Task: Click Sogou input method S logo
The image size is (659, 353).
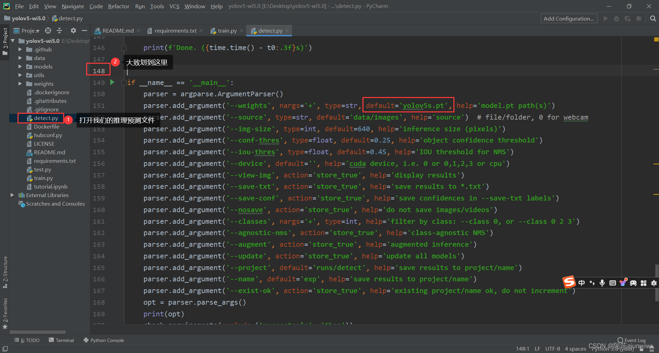Action: point(569,282)
